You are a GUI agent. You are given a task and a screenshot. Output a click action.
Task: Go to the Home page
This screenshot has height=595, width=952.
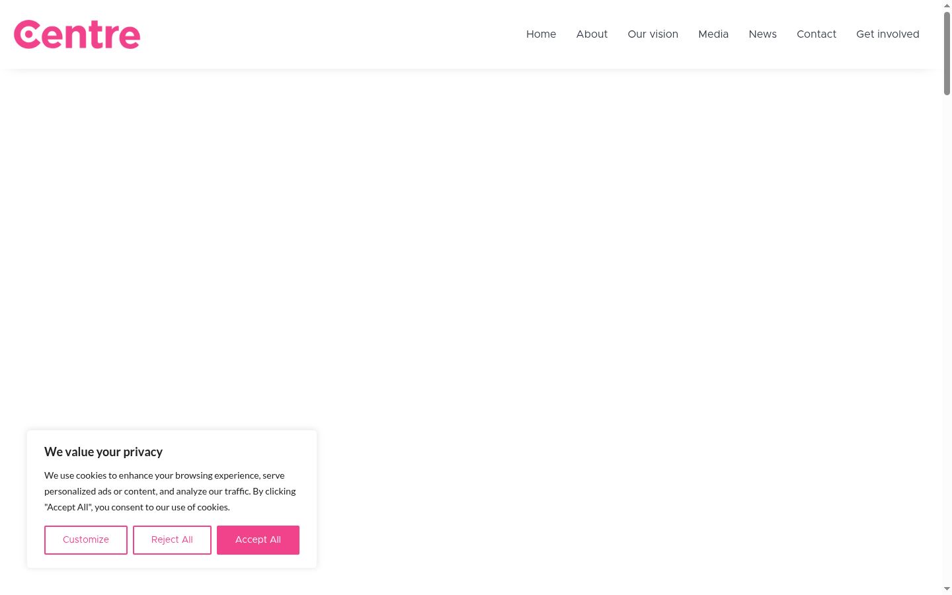click(x=541, y=34)
